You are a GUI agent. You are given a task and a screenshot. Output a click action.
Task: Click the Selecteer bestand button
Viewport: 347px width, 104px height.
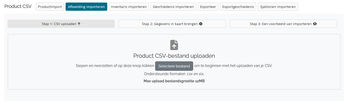click(x=174, y=66)
